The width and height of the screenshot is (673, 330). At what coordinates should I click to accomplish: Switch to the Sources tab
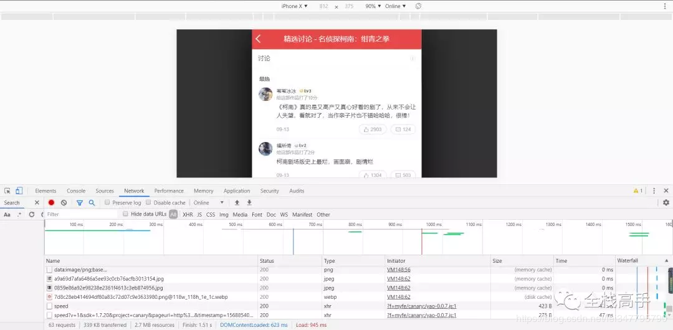coord(105,191)
